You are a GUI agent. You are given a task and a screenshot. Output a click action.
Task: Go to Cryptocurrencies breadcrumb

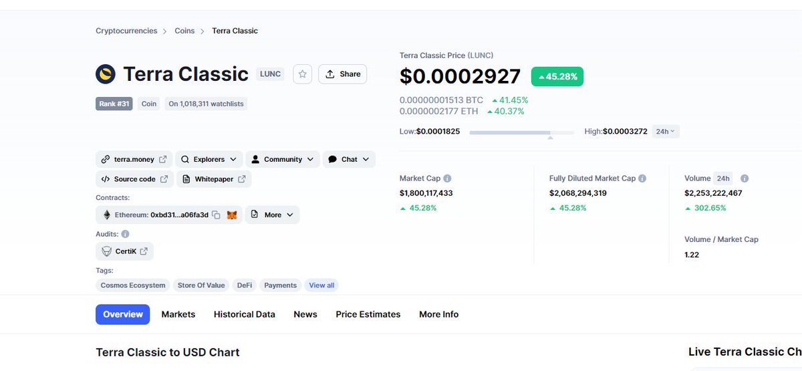pyautogui.click(x=126, y=31)
